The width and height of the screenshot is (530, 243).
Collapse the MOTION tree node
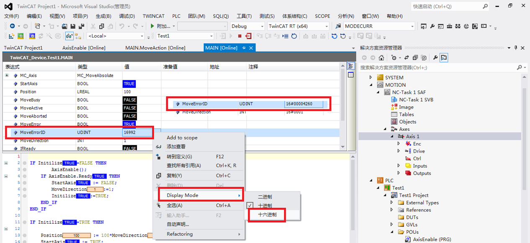[x=370, y=85]
